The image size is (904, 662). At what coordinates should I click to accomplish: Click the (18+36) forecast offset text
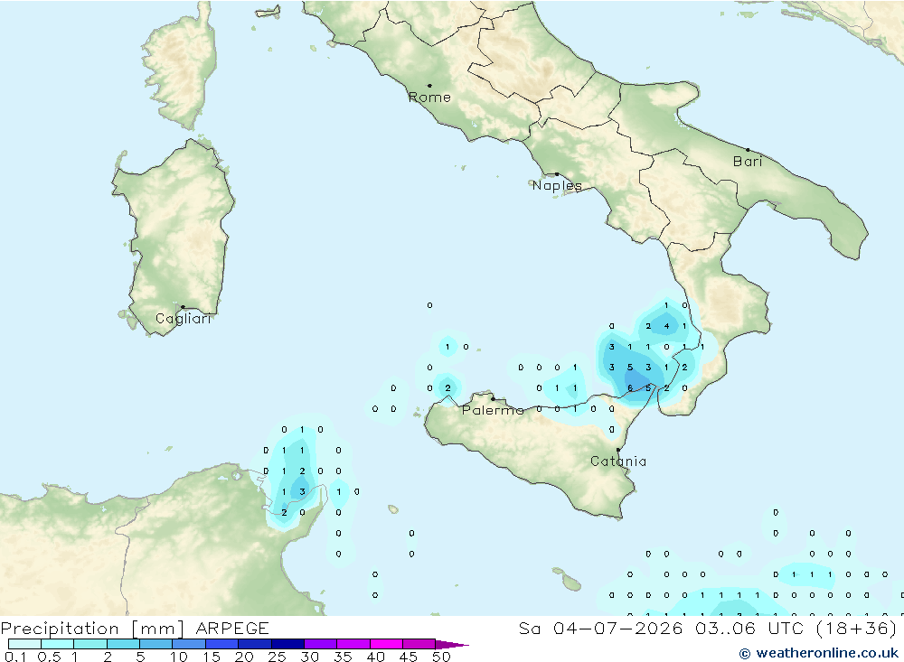pos(857,628)
